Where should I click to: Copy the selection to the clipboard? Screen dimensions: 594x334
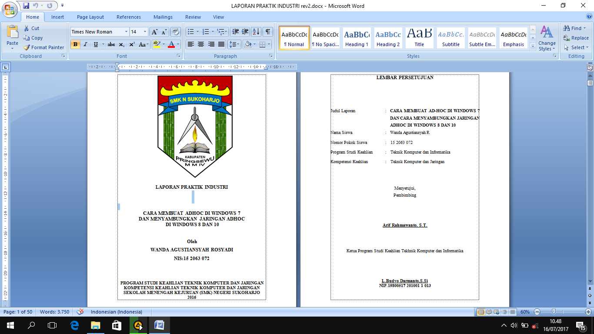(x=33, y=38)
